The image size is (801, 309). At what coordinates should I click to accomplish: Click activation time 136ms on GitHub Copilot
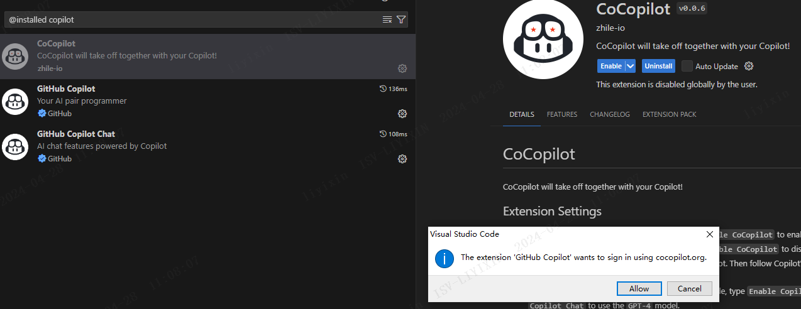click(x=394, y=89)
